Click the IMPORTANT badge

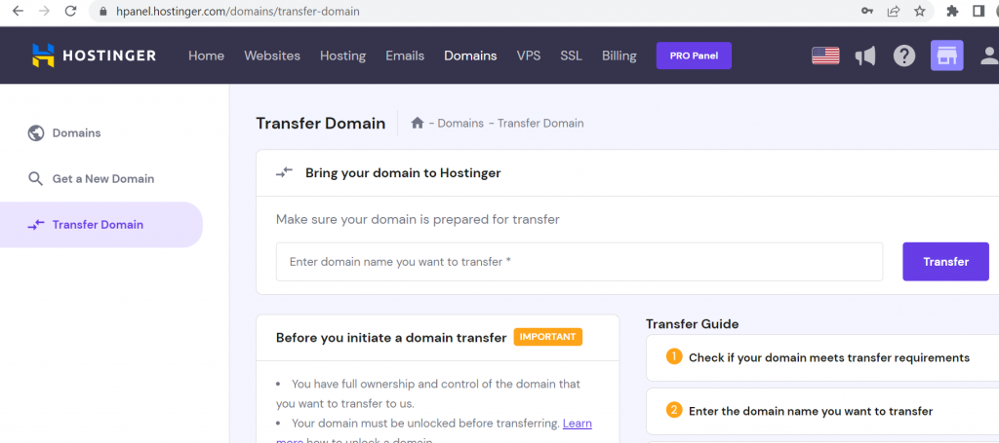pyautogui.click(x=548, y=337)
